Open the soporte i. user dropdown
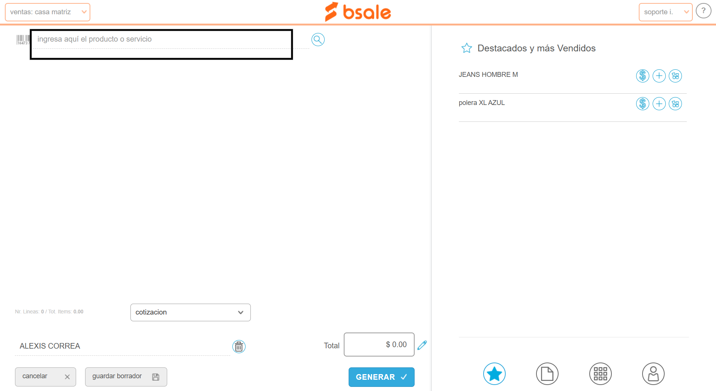The width and height of the screenshot is (716, 391). (665, 12)
